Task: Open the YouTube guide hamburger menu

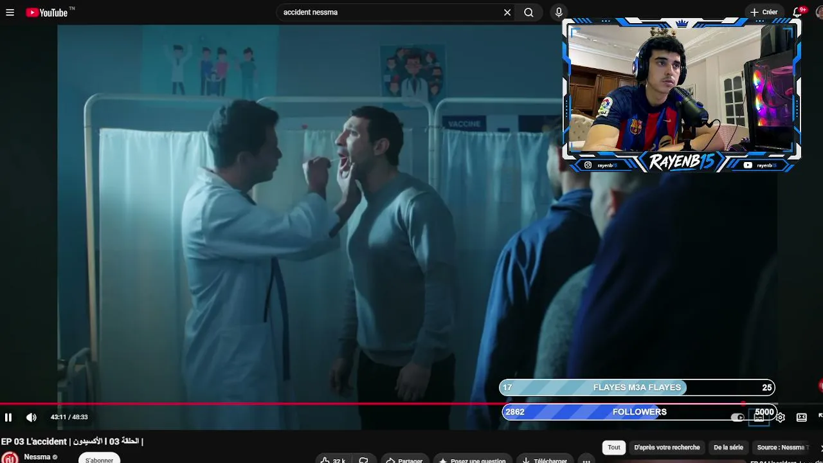Action: point(10,12)
